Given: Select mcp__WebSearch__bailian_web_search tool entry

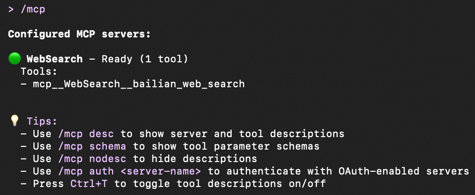Looking at the screenshot, I should 139,84.
